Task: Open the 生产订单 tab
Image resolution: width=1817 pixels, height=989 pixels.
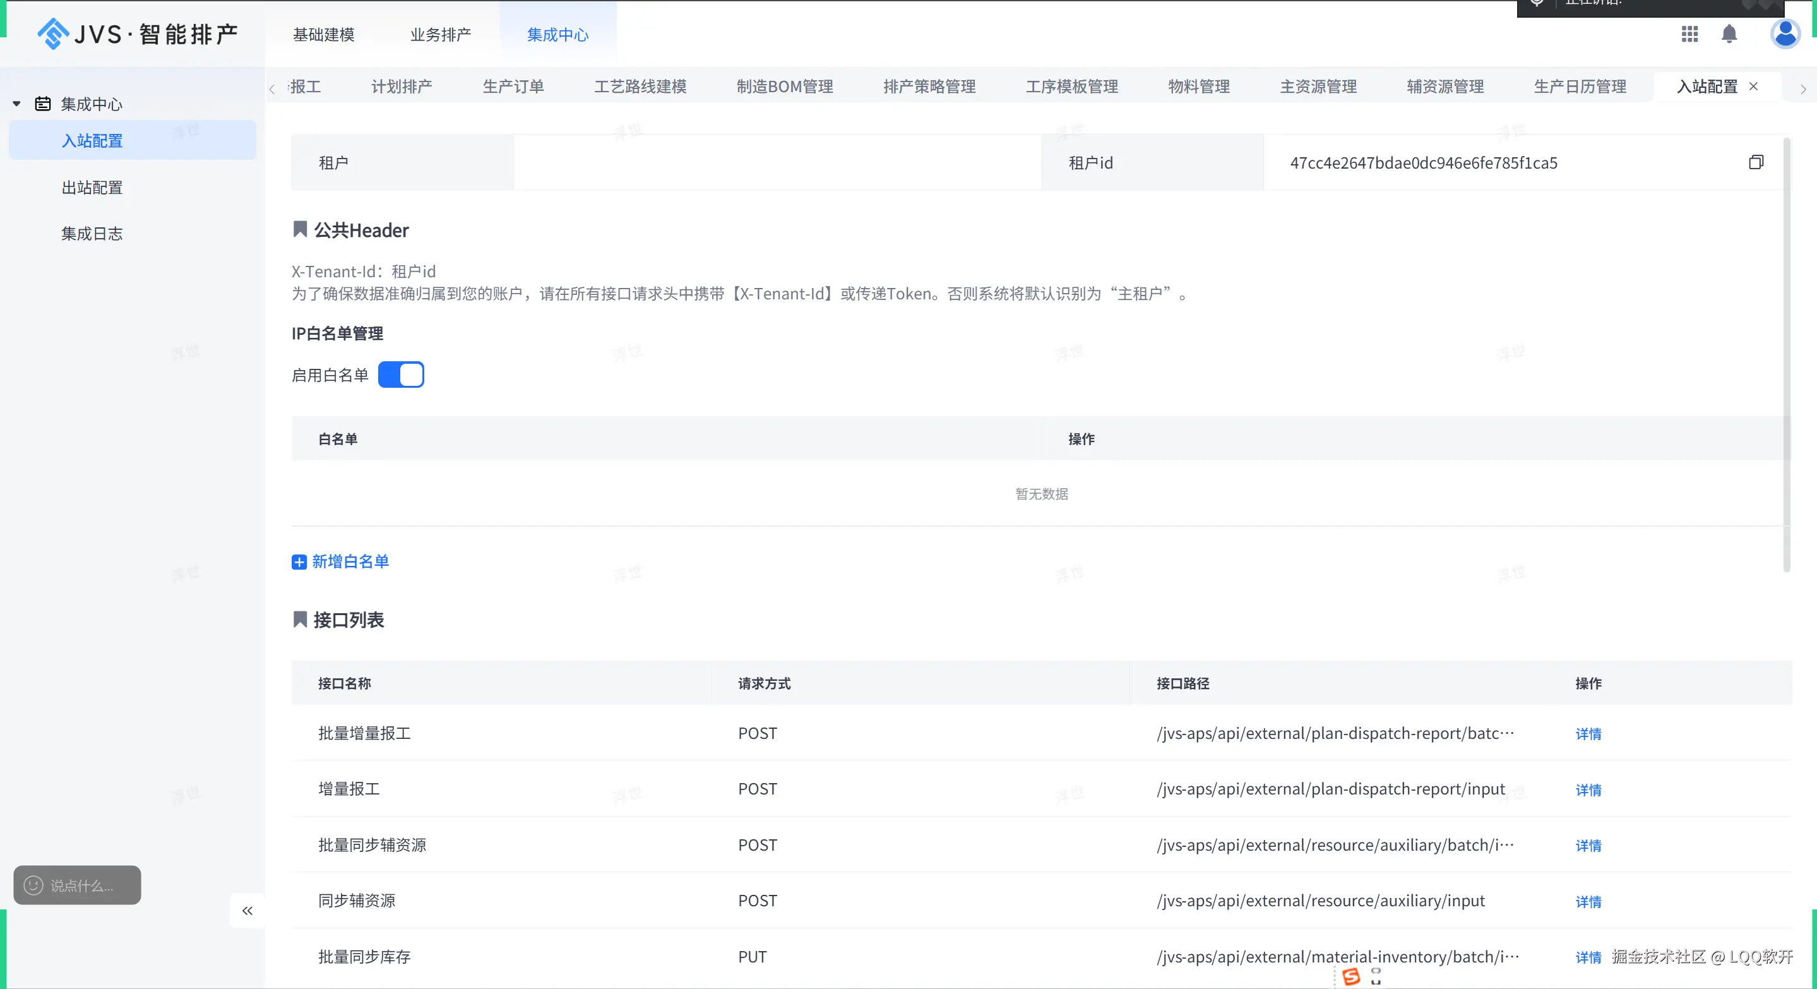Action: click(x=513, y=87)
